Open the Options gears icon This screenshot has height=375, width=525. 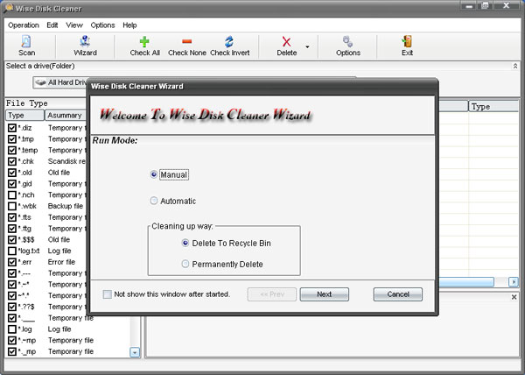coord(347,42)
